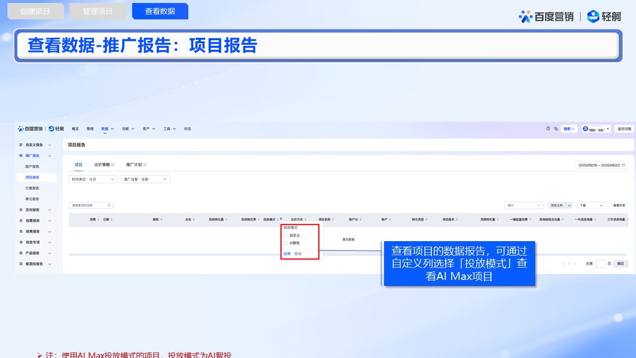Open the 数据 dropdown menu
The width and height of the screenshot is (636, 358).
[x=108, y=129]
